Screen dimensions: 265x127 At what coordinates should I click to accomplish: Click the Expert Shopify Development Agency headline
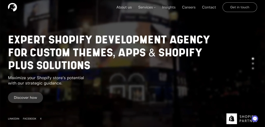tap(109, 52)
